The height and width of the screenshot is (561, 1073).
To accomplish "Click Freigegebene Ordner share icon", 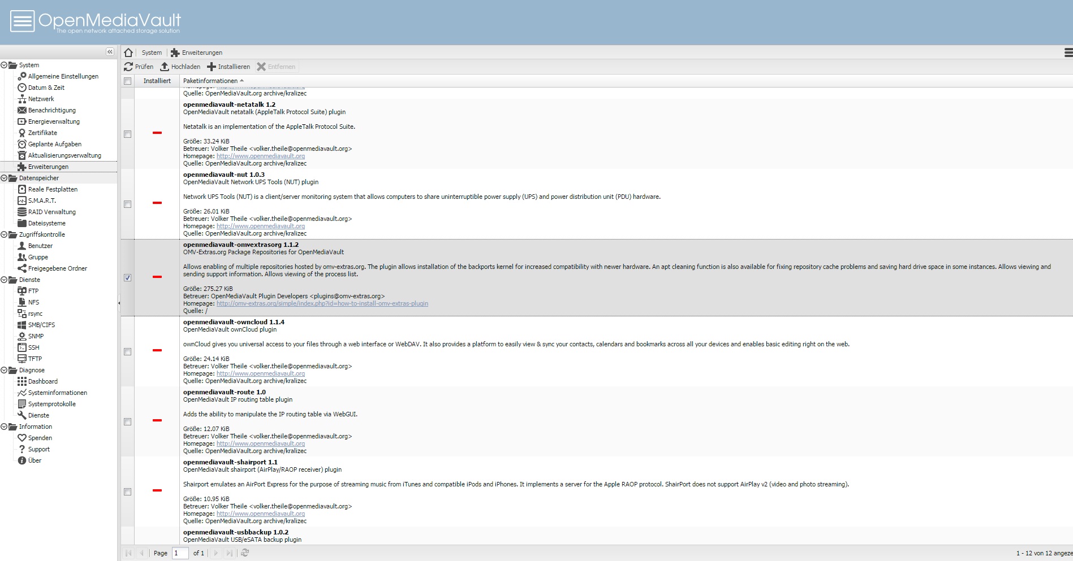I will 22,268.
